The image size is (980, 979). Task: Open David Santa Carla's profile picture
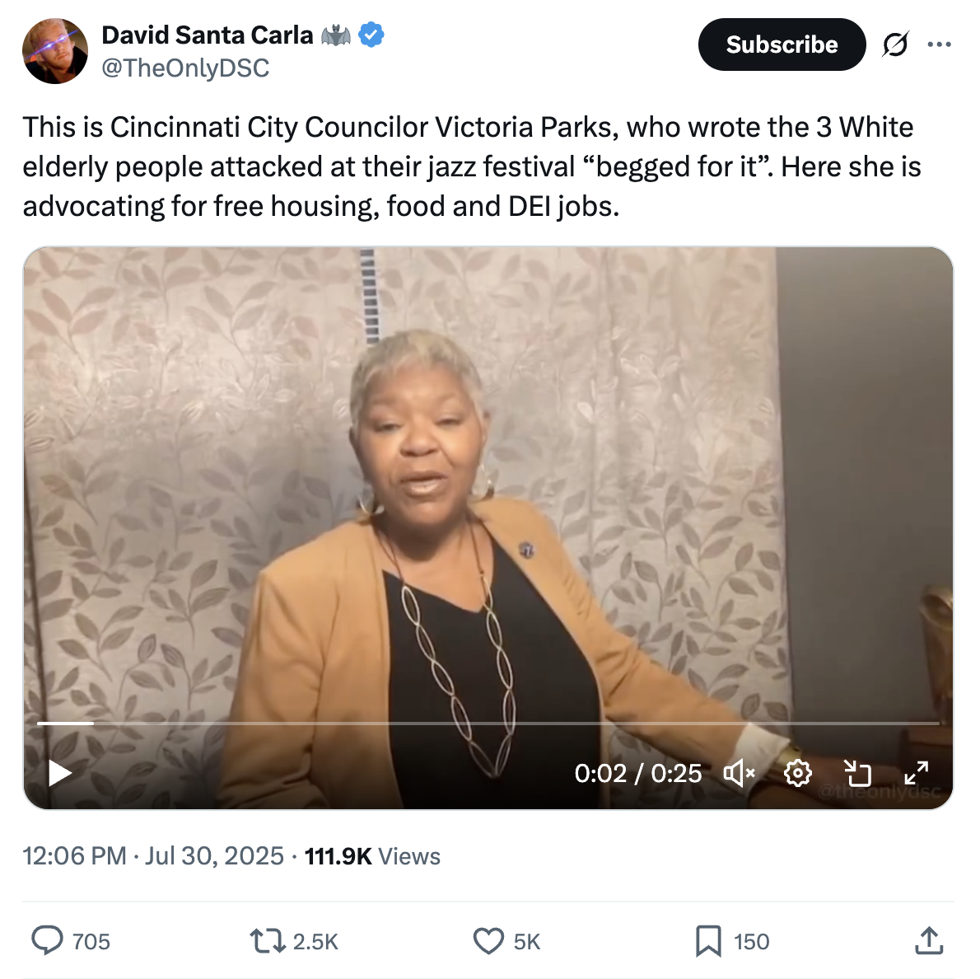pos(55,51)
